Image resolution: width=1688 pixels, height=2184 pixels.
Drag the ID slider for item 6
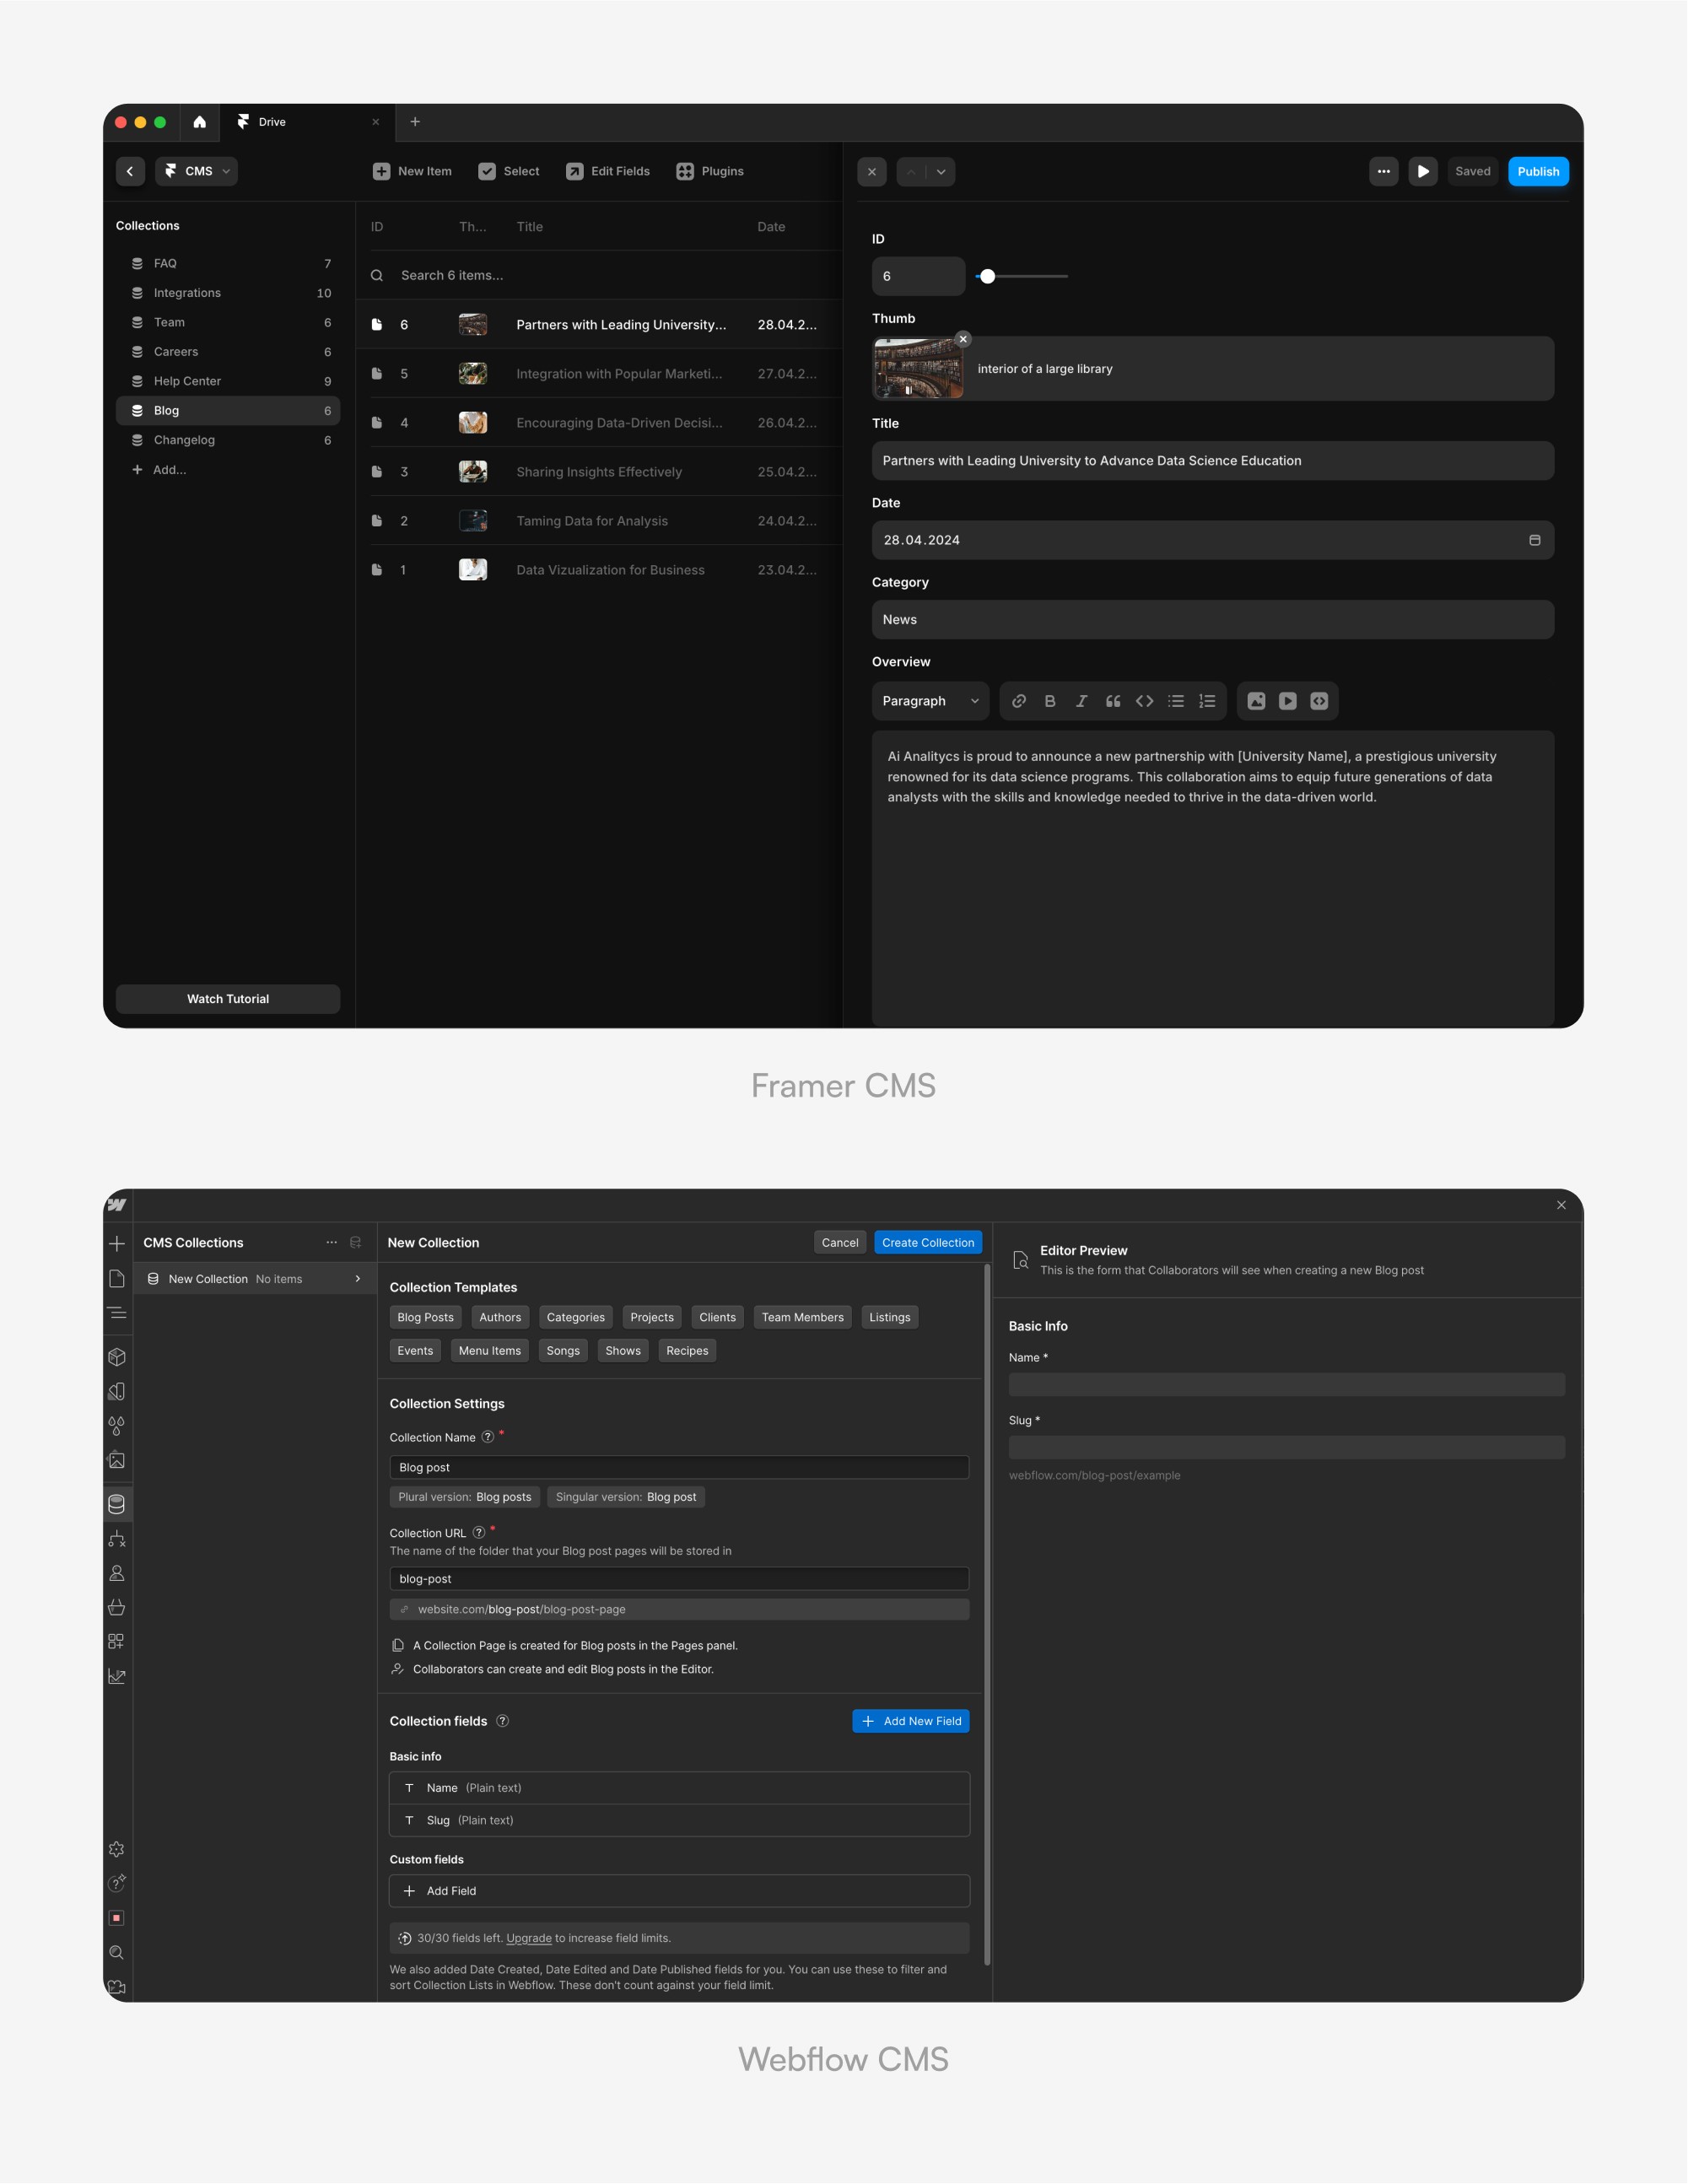click(990, 275)
